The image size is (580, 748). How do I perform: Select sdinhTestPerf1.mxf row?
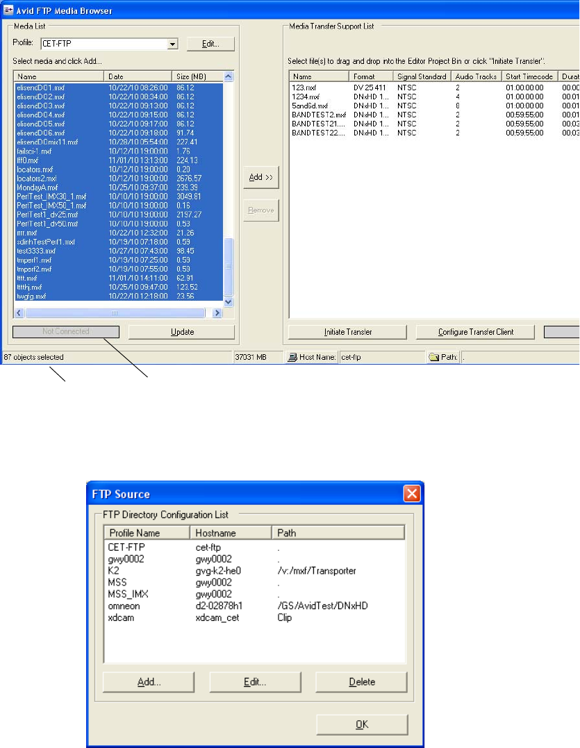pyautogui.click(x=118, y=242)
